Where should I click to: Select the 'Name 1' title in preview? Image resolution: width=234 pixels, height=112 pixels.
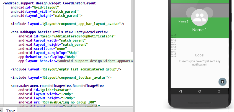(x=199, y=30)
